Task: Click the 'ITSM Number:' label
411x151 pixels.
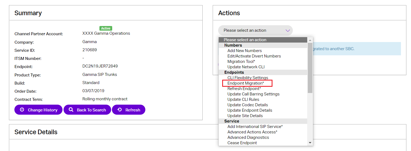Action: pyautogui.click(x=28, y=59)
